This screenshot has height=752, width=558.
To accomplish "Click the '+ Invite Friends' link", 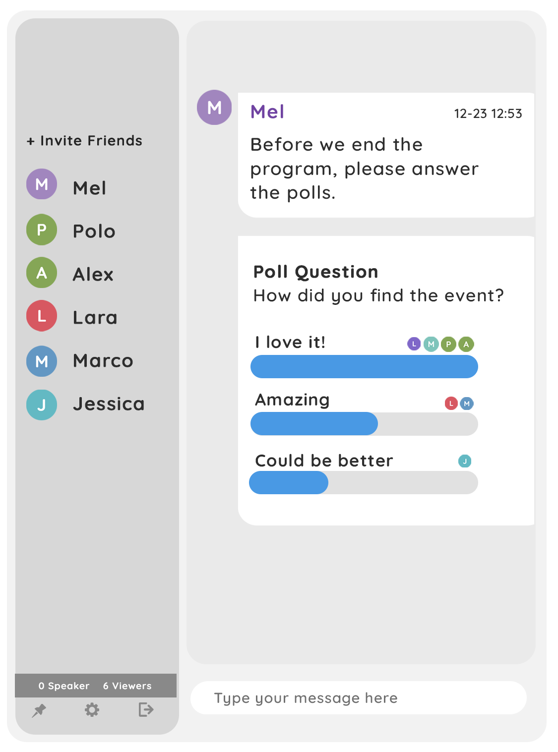I will [84, 140].
